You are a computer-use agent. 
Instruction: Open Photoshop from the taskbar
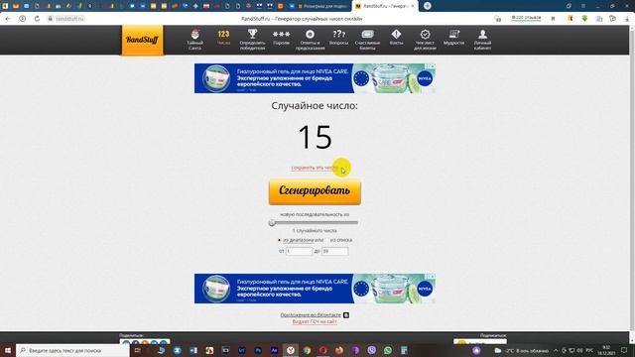point(258,350)
